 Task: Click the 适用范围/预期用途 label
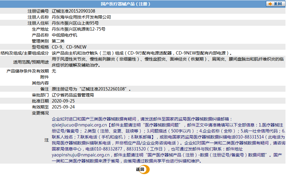coord(31,62)
